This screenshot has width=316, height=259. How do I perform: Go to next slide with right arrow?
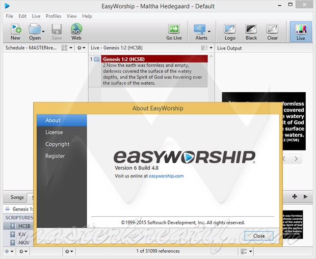(x=296, y=159)
